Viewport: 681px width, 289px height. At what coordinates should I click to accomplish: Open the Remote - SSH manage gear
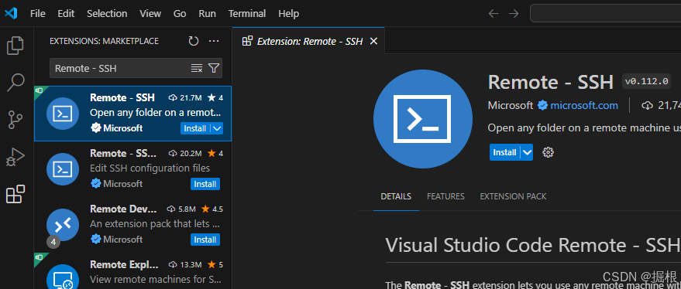548,152
